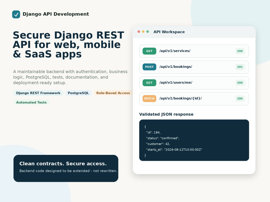Click the PostgreSQL tag

78,93
